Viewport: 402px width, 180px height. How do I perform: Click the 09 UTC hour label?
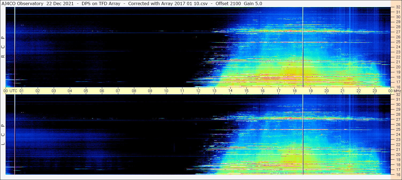pos(150,91)
